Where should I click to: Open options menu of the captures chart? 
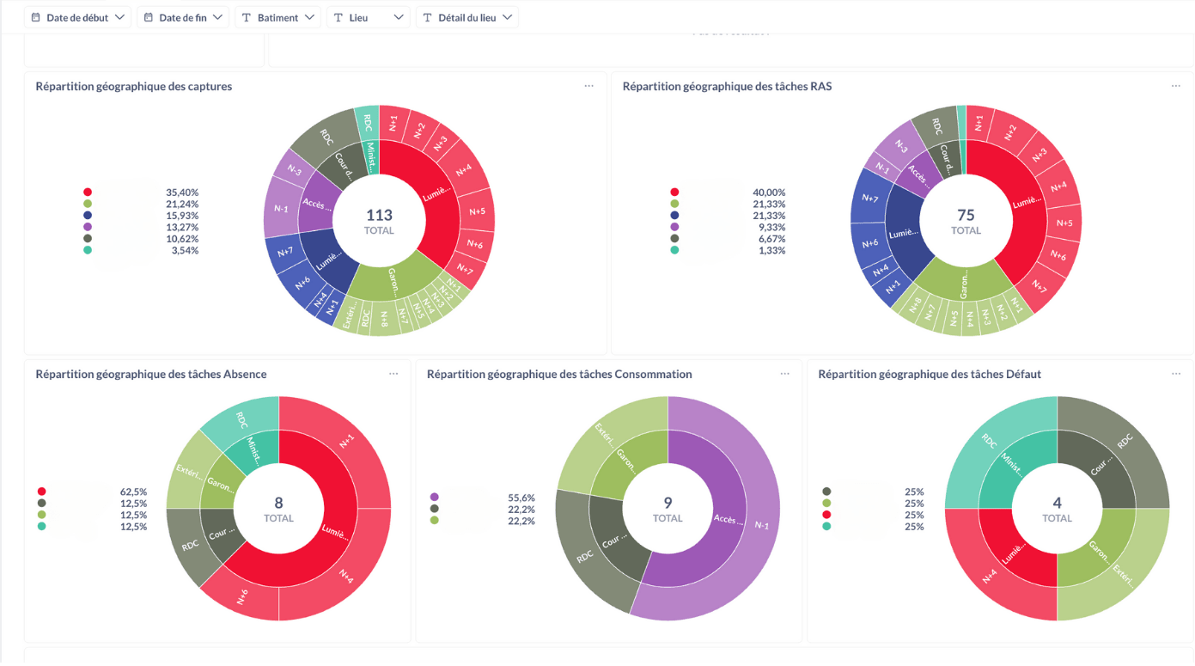(588, 86)
